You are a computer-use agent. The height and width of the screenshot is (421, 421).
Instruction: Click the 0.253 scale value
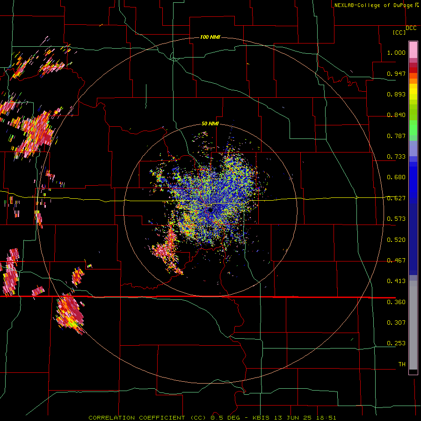point(396,343)
